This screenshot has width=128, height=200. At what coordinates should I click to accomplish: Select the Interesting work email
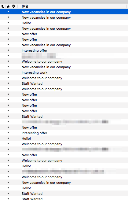click(x=64, y=72)
